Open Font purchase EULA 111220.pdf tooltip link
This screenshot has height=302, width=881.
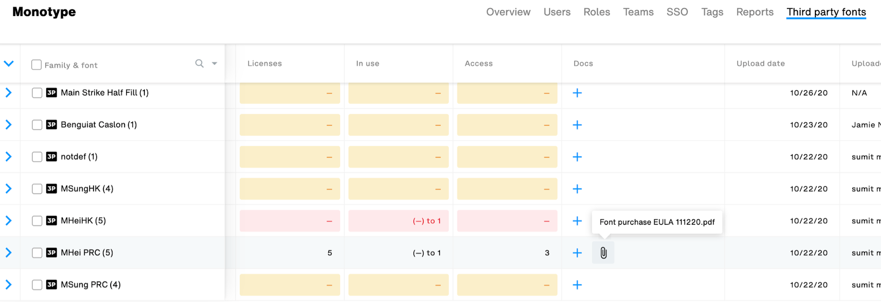(657, 222)
